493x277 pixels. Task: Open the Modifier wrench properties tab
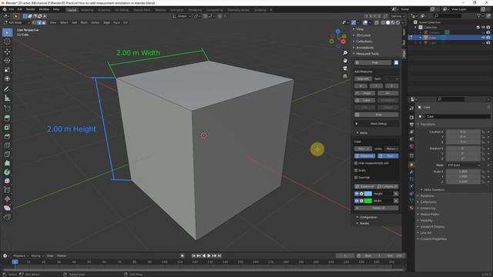[x=411, y=172]
